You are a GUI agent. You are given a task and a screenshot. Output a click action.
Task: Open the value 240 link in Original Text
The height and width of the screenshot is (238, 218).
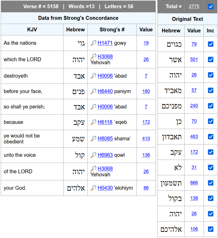[194, 106]
